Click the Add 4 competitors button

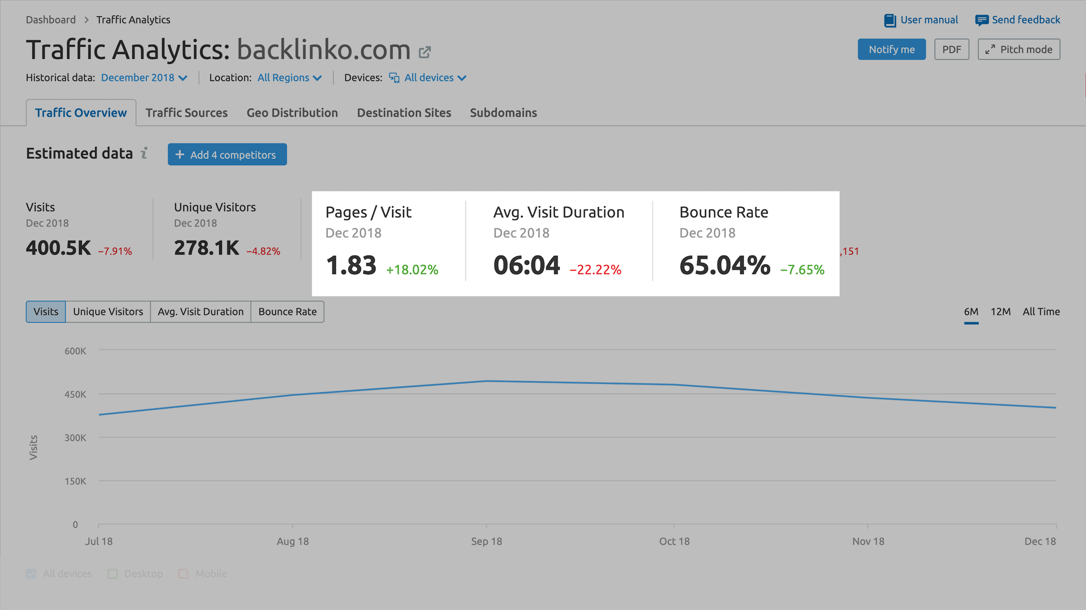(226, 154)
